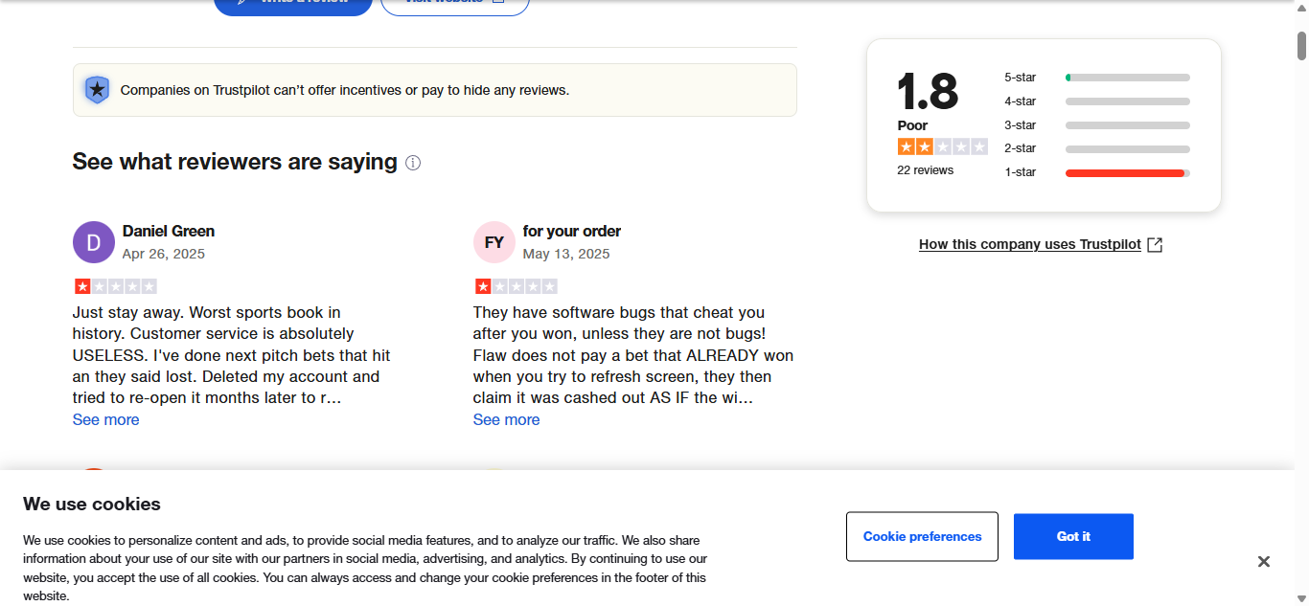Click Daniel Green's one-star rating
Screen dimensions: 1309x606
[x=115, y=286]
